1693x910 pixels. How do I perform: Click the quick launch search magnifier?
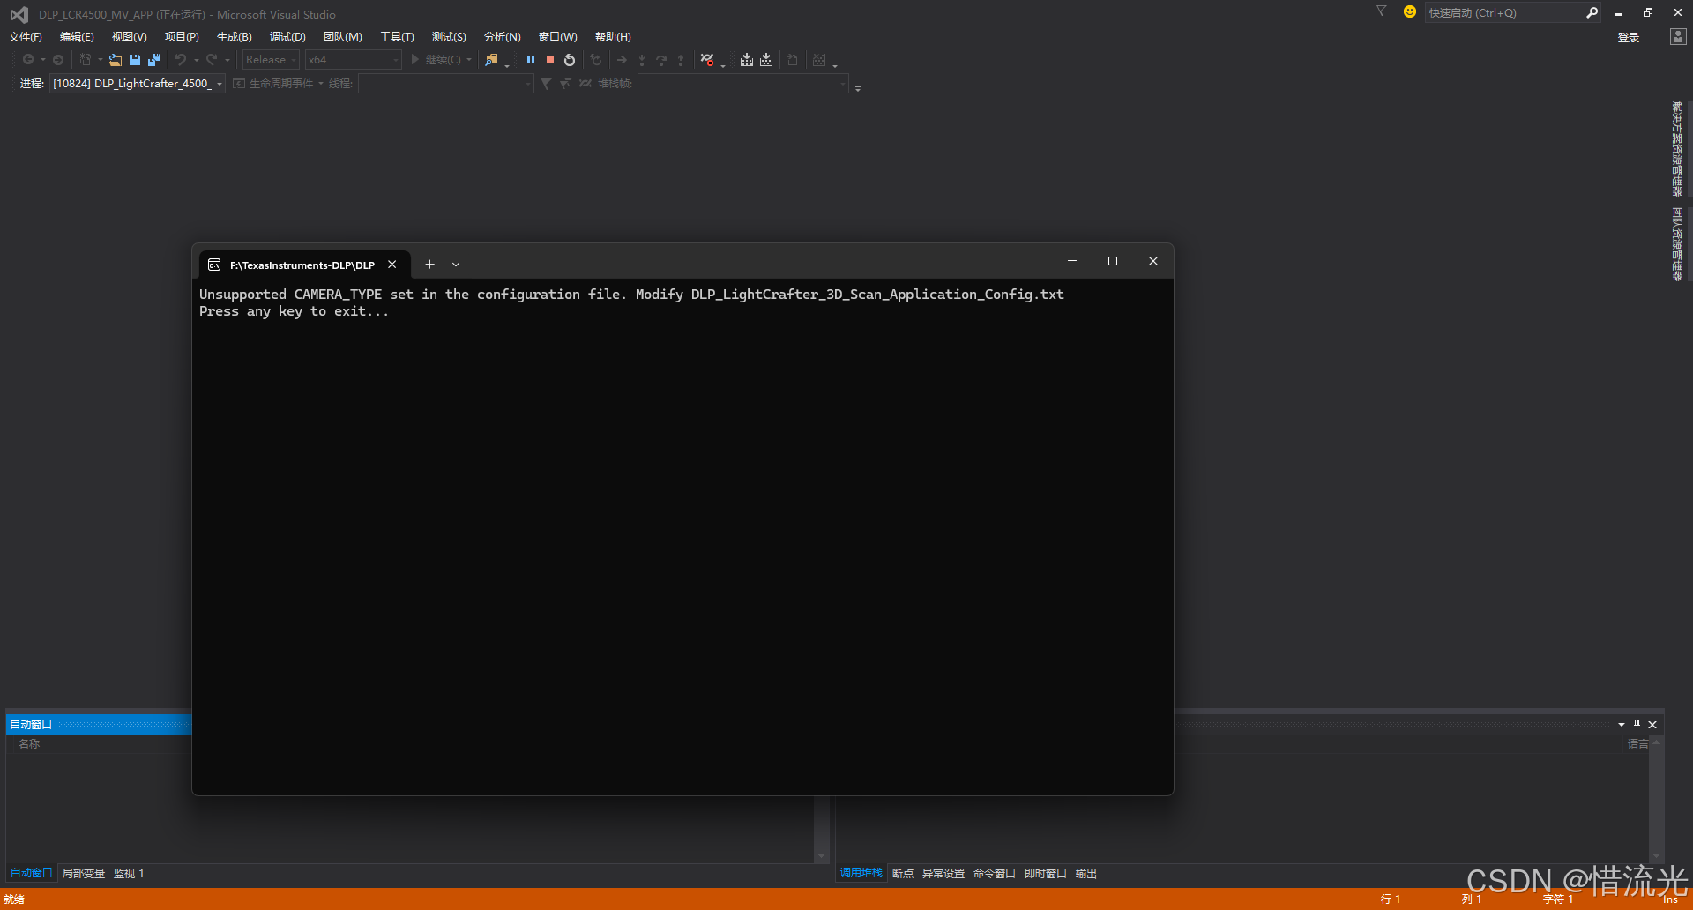[x=1592, y=12]
